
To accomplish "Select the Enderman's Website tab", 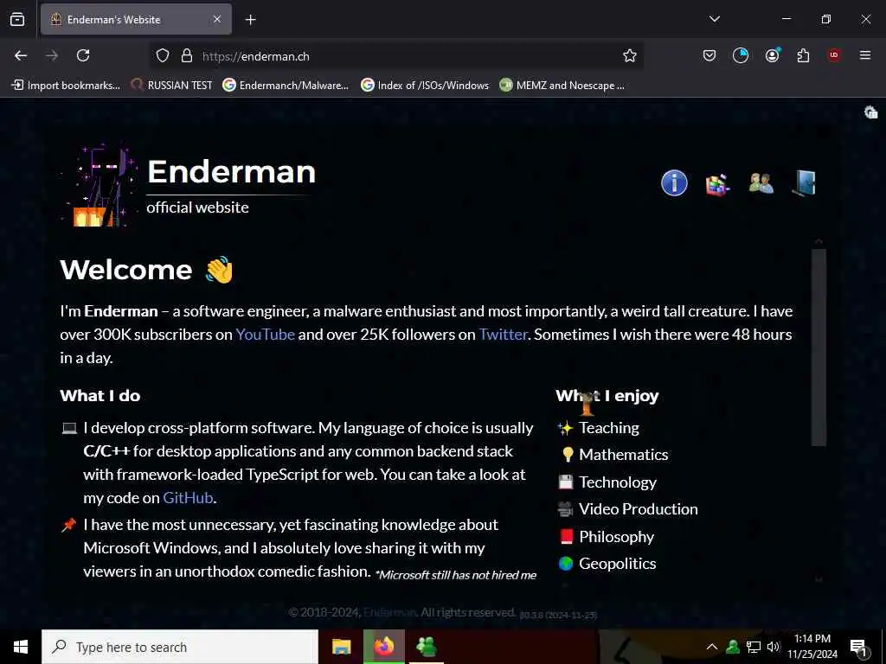I will [x=136, y=19].
